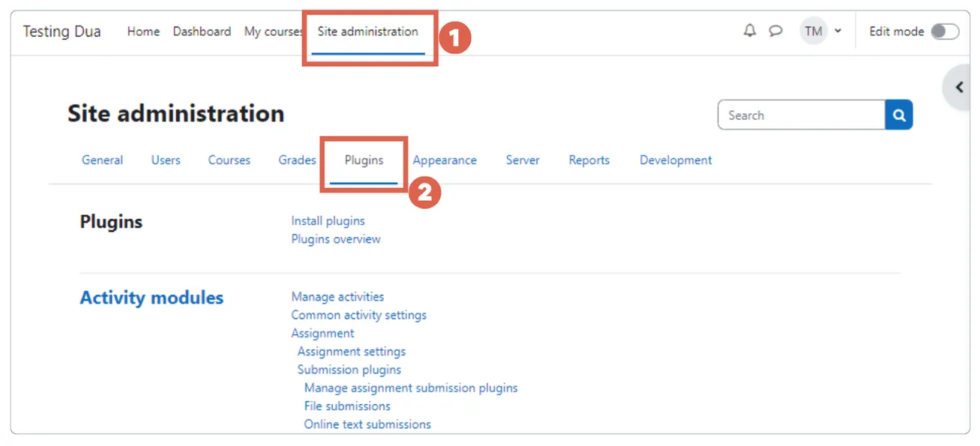Open the Install plugins link
Screen dimensions: 980x446
pyautogui.click(x=328, y=220)
